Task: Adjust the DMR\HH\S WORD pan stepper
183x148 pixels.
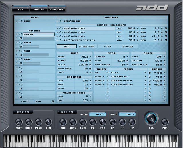Action: (162, 36)
